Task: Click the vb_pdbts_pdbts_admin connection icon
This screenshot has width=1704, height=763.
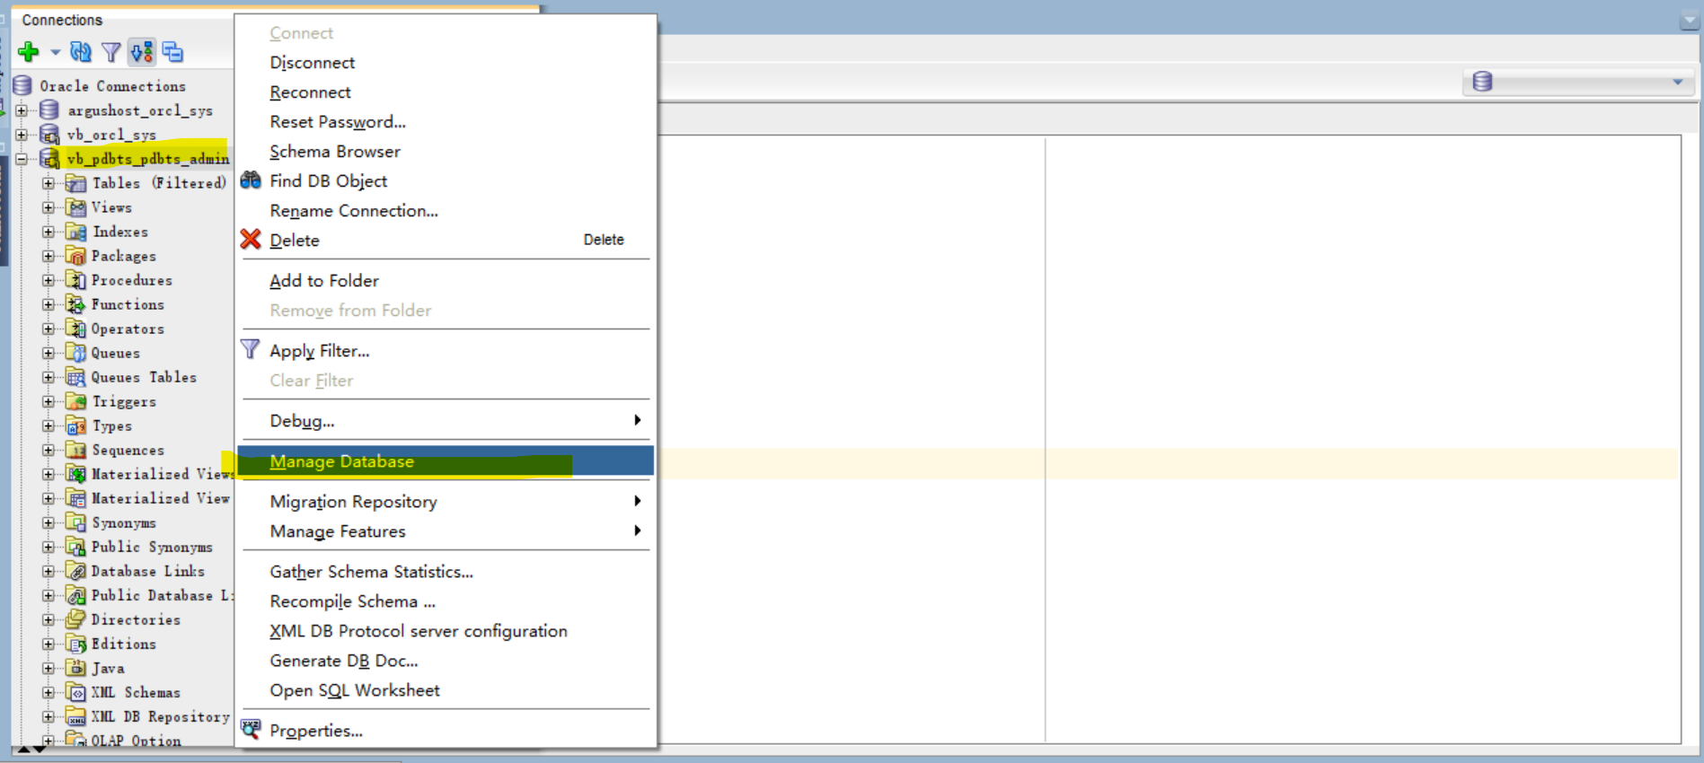Action: coord(49,159)
